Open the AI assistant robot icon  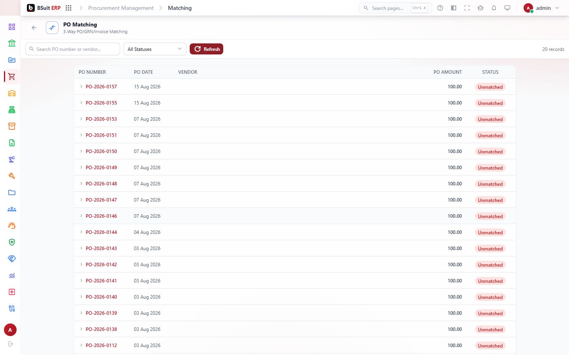[x=480, y=8]
